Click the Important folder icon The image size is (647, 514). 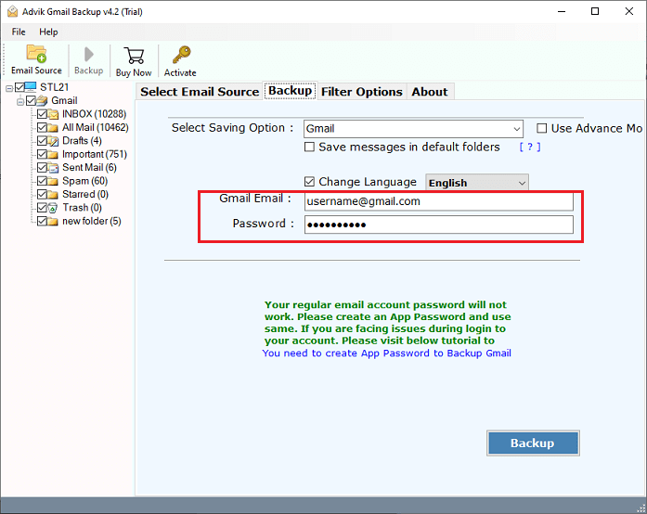click(x=53, y=154)
